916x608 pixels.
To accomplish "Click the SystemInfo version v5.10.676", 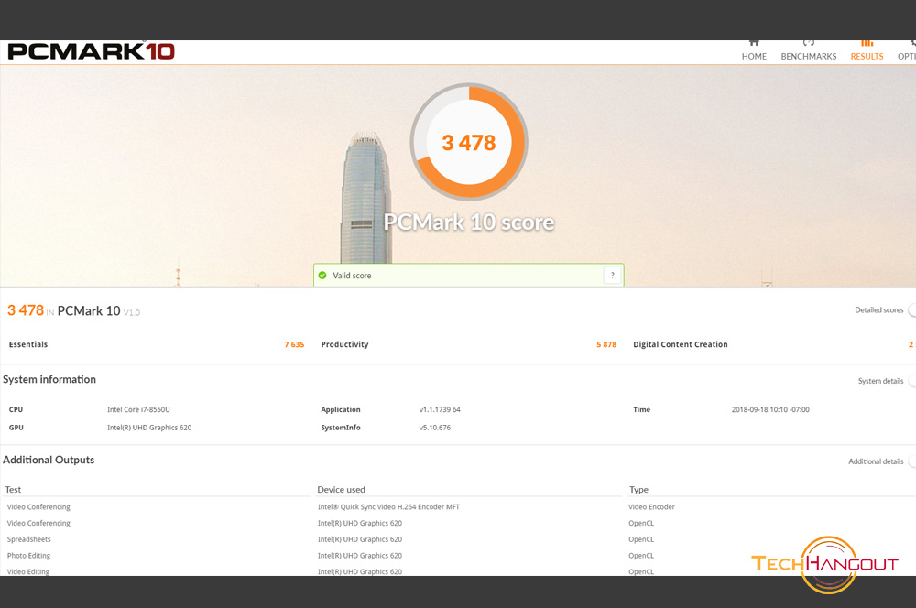I will (x=434, y=428).
